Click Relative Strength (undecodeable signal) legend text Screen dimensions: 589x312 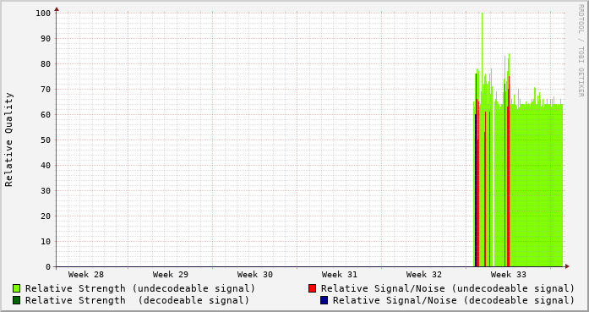click(140, 288)
